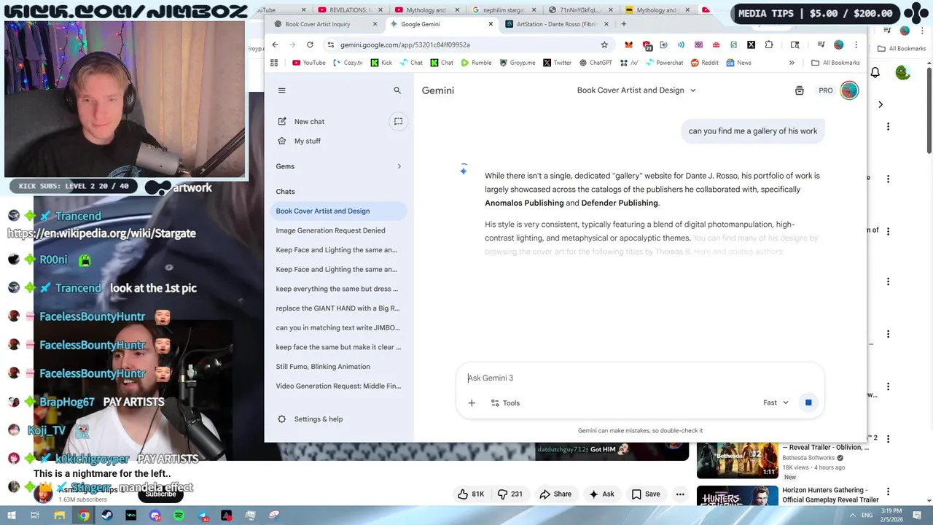Click the Gemini sidebar search icon

[397, 90]
